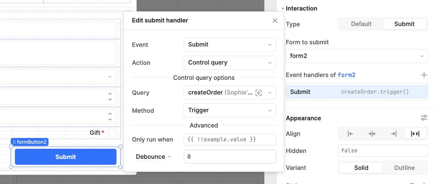Open the Action dropdown set to Control query
437x184 pixels.
tap(230, 63)
